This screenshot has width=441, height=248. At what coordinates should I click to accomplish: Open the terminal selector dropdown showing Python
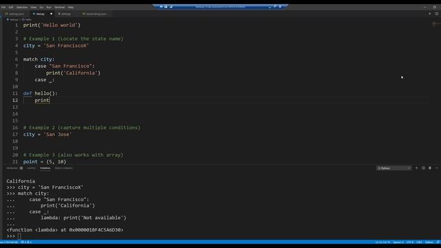point(393,168)
